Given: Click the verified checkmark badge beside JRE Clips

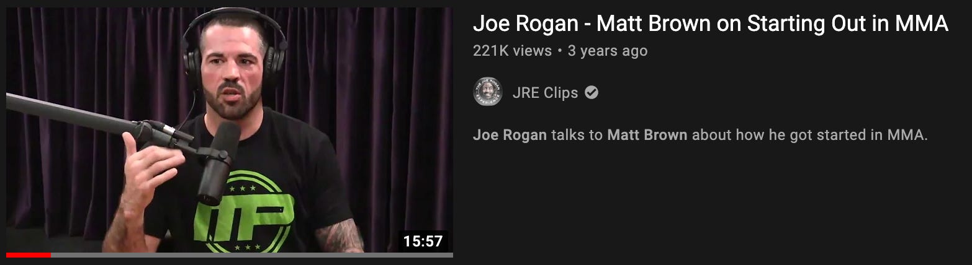Looking at the screenshot, I should [592, 93].
